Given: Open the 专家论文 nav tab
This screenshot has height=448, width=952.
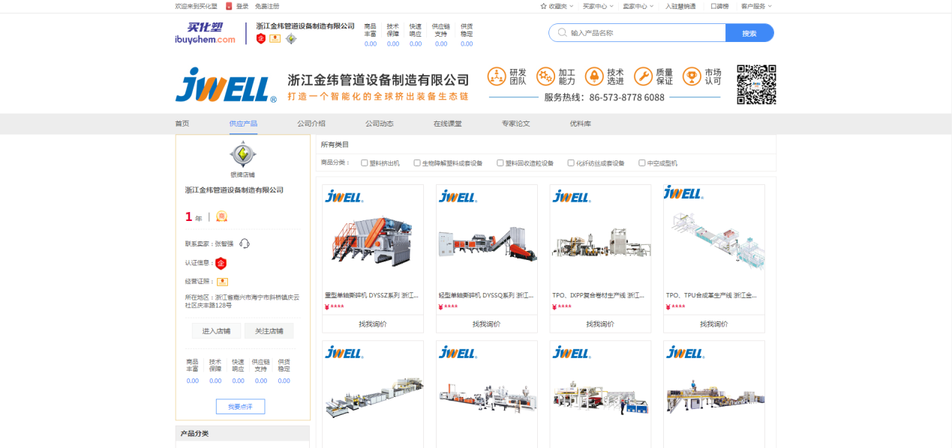Looking at the screenshot, I should pos(516,124).
